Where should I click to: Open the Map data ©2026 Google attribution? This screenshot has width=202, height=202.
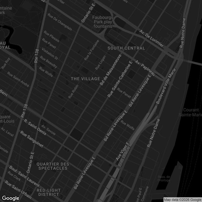(x=182, y=199)
